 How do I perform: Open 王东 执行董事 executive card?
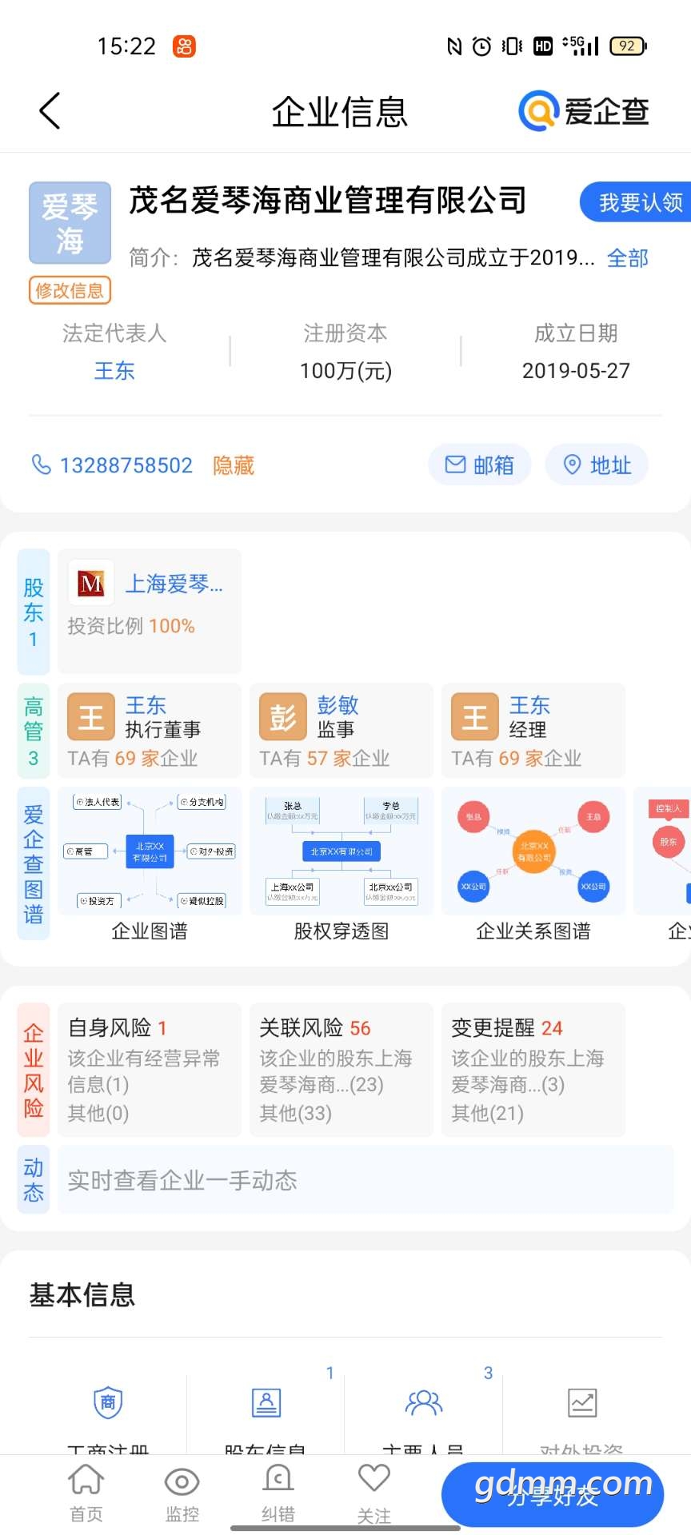tap(150, 731)
